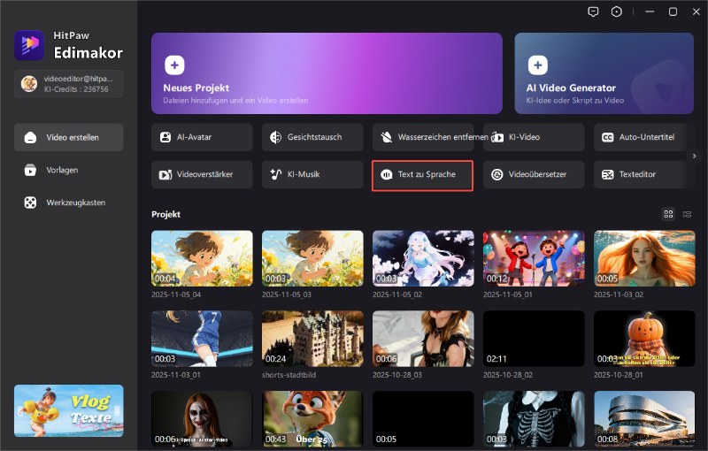
Task: Create a Neues Projekt
Action: [x=327, y=73]
